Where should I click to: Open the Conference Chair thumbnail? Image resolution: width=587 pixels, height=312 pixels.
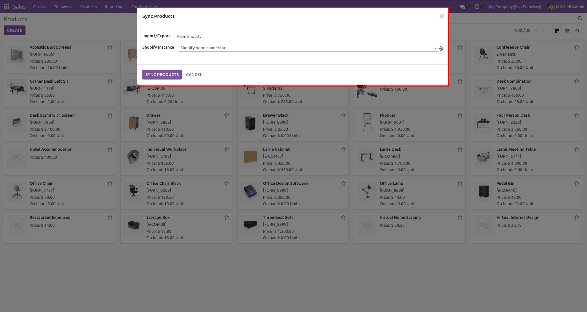pos(483,55)
